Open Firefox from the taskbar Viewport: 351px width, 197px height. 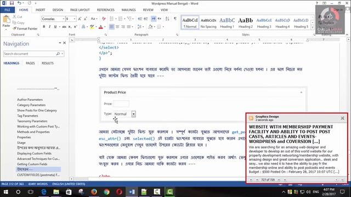[94, 192]
